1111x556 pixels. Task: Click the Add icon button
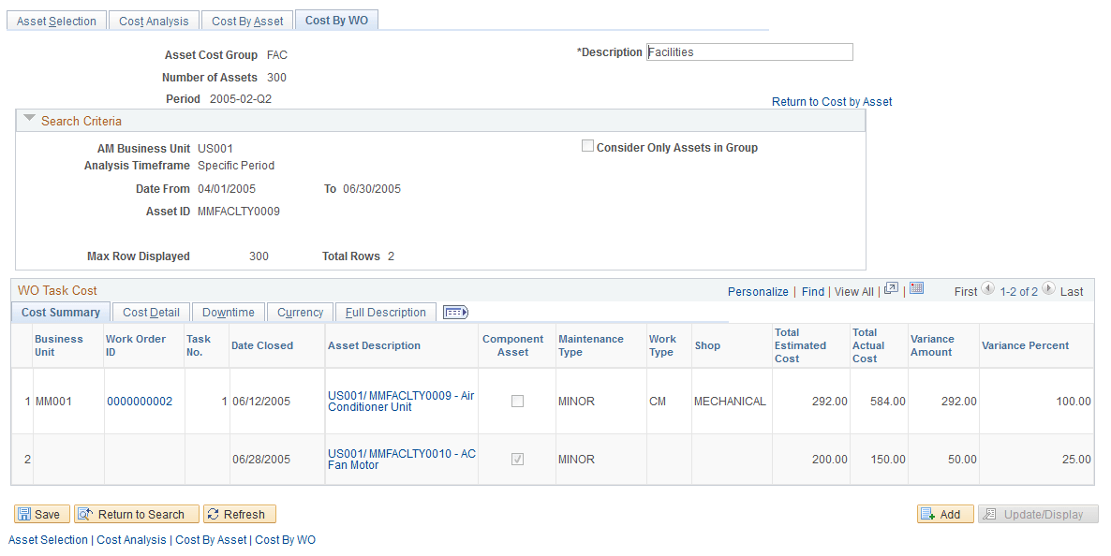[x=945, y=514]
